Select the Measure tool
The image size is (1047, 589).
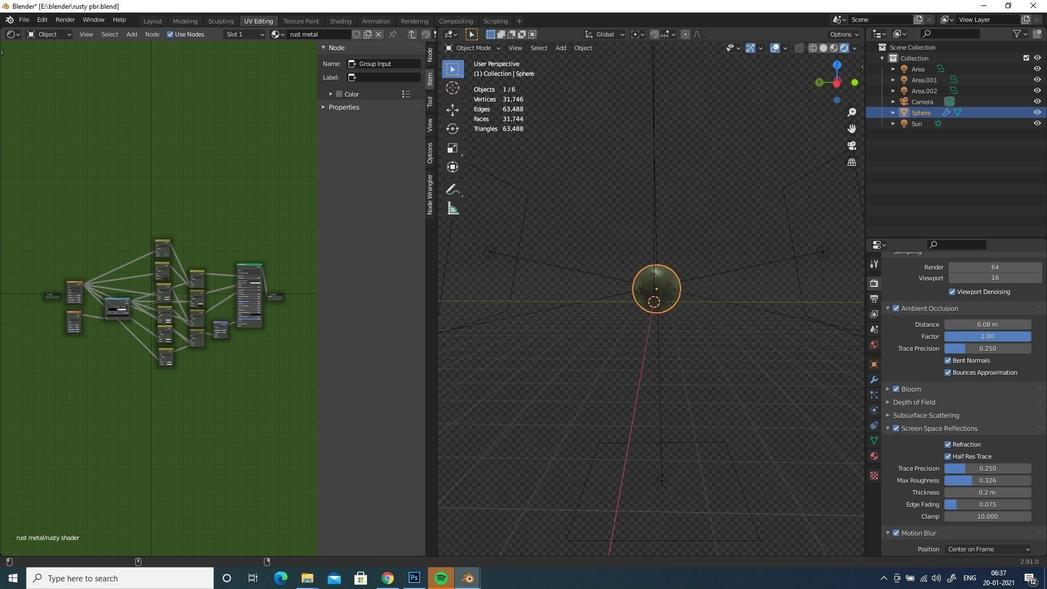pyautogui.click(x=452, y=208)
